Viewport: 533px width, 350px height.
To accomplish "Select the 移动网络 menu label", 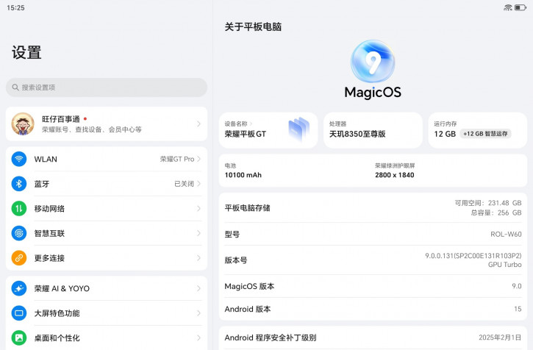I will coord(49,209).
